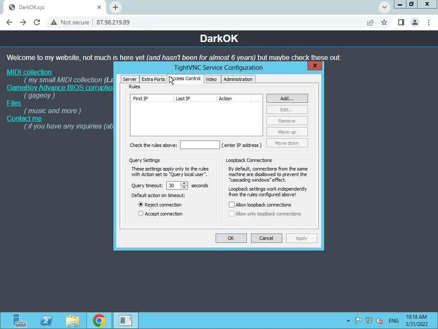Switch to the Extra Ports tab
Screen dimensions: 438x329
click(x=153, y=79)
